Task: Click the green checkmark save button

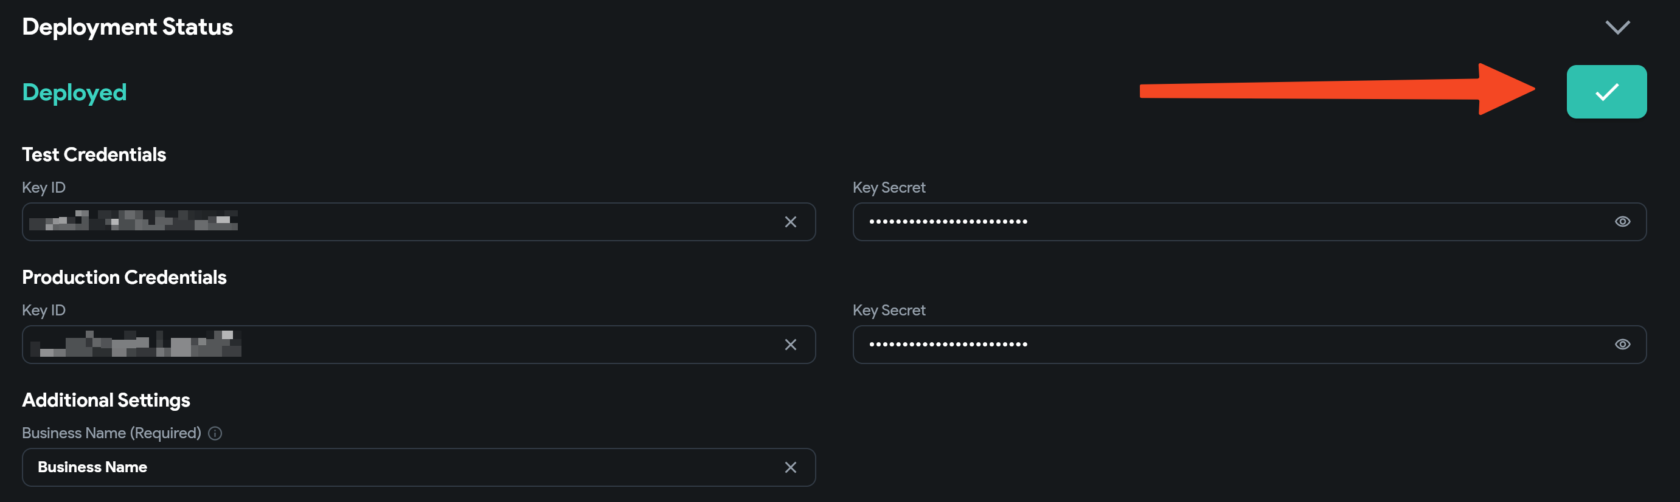Action: coord(1606,92)
